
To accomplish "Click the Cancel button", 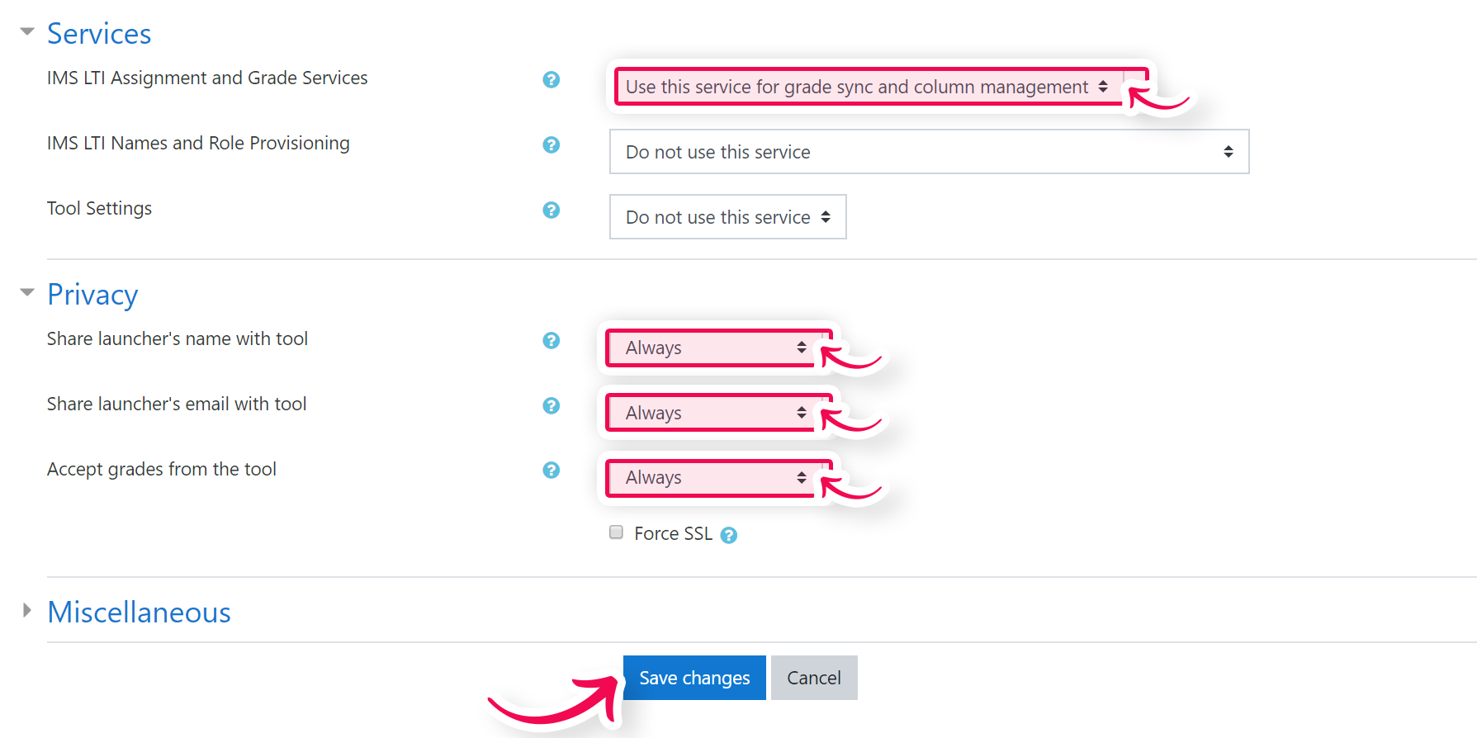I will 814,678.
